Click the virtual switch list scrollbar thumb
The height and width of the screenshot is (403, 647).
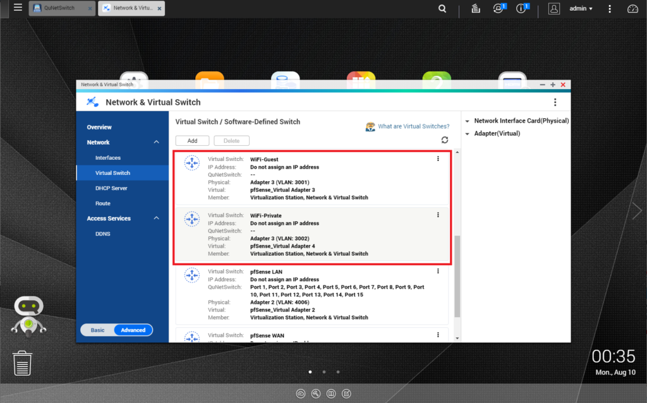(x=457, y=277)
